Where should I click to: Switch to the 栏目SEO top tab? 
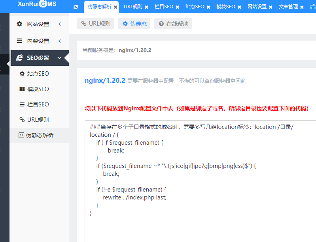(x=164, y=7)
